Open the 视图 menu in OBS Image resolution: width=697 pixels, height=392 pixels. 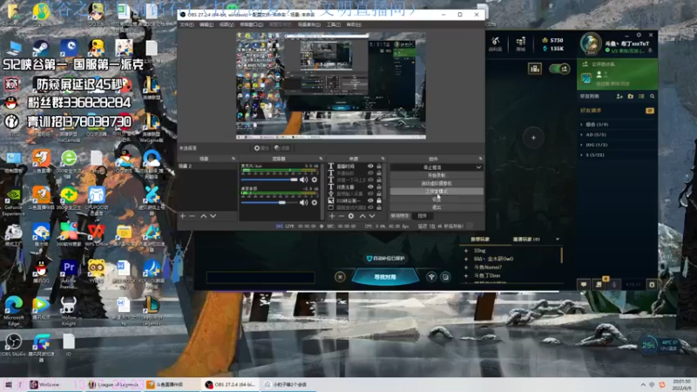pos(227,24)
